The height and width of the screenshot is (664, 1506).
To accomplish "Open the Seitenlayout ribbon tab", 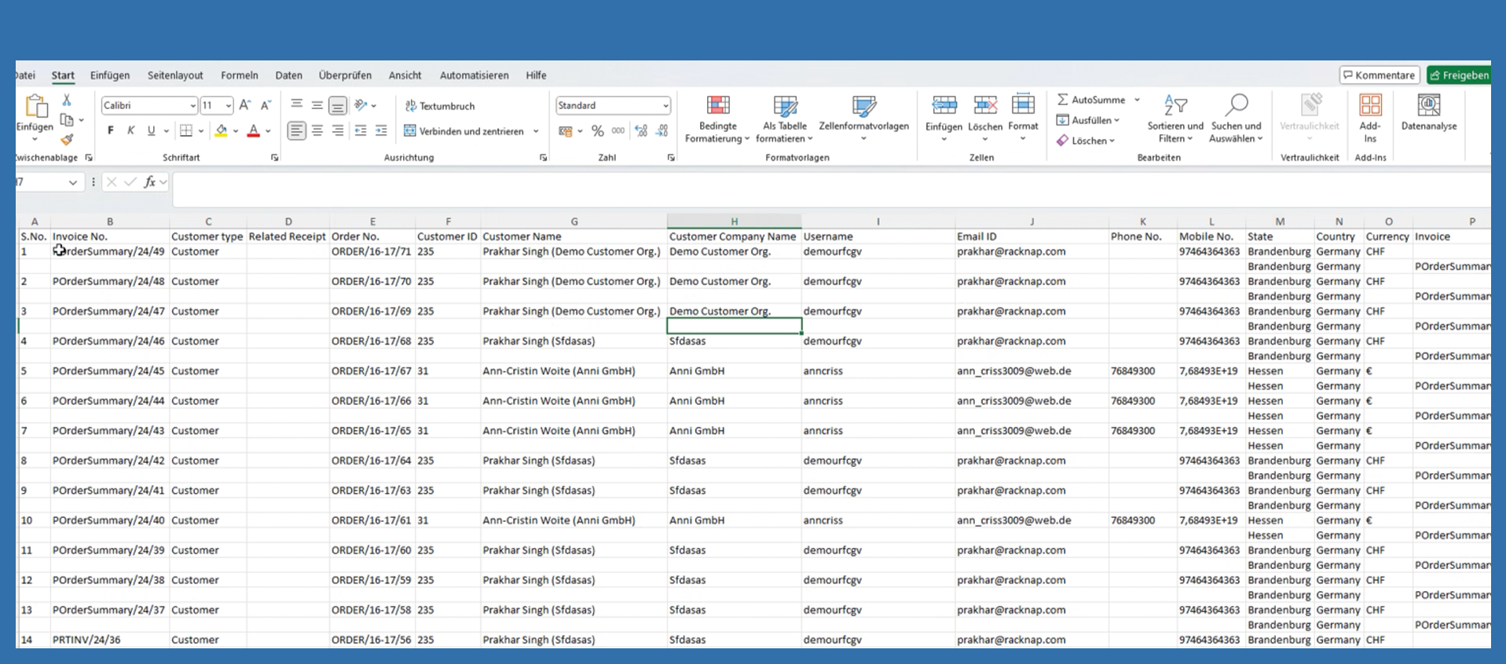I will [x=175, y=75].
